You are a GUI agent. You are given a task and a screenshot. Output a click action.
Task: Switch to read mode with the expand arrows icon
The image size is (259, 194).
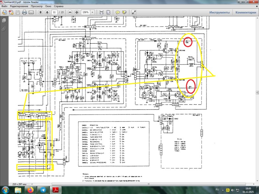point(134,12)
